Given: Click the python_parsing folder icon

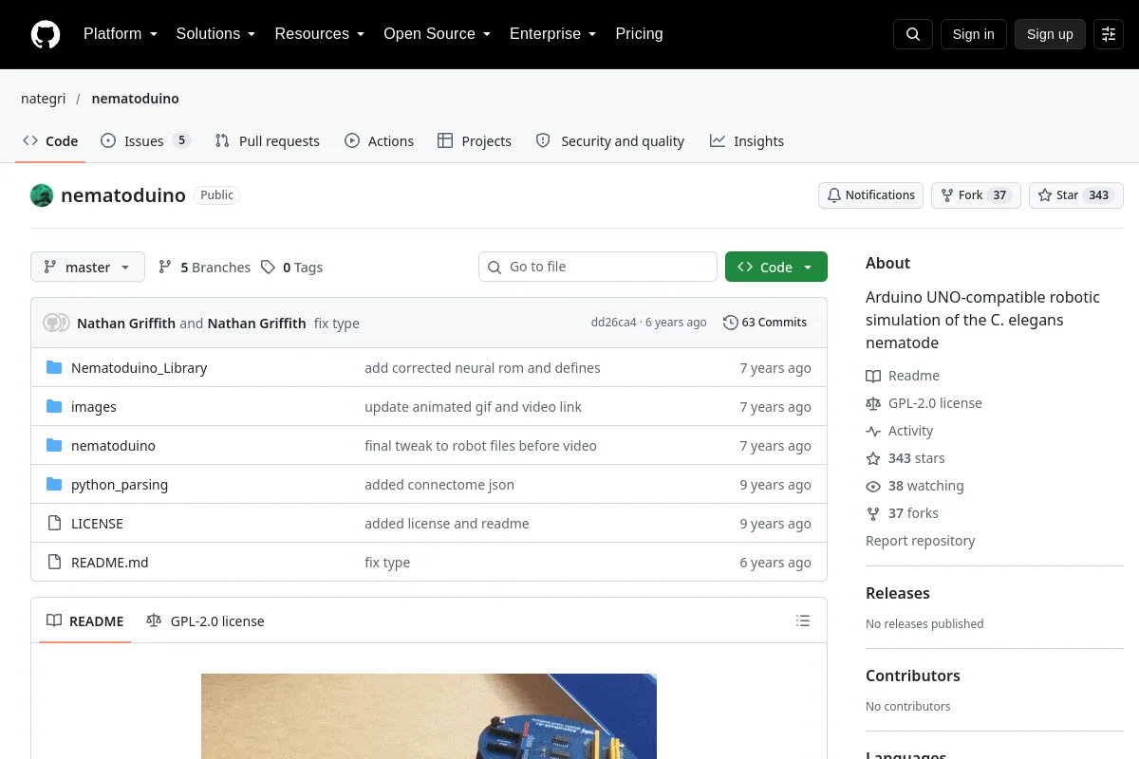Looking at the screenshot, I should [x=54, y=485].
